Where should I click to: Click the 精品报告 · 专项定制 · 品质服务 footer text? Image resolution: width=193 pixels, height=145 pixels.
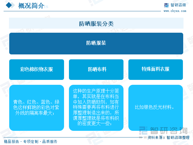[31, 142]
